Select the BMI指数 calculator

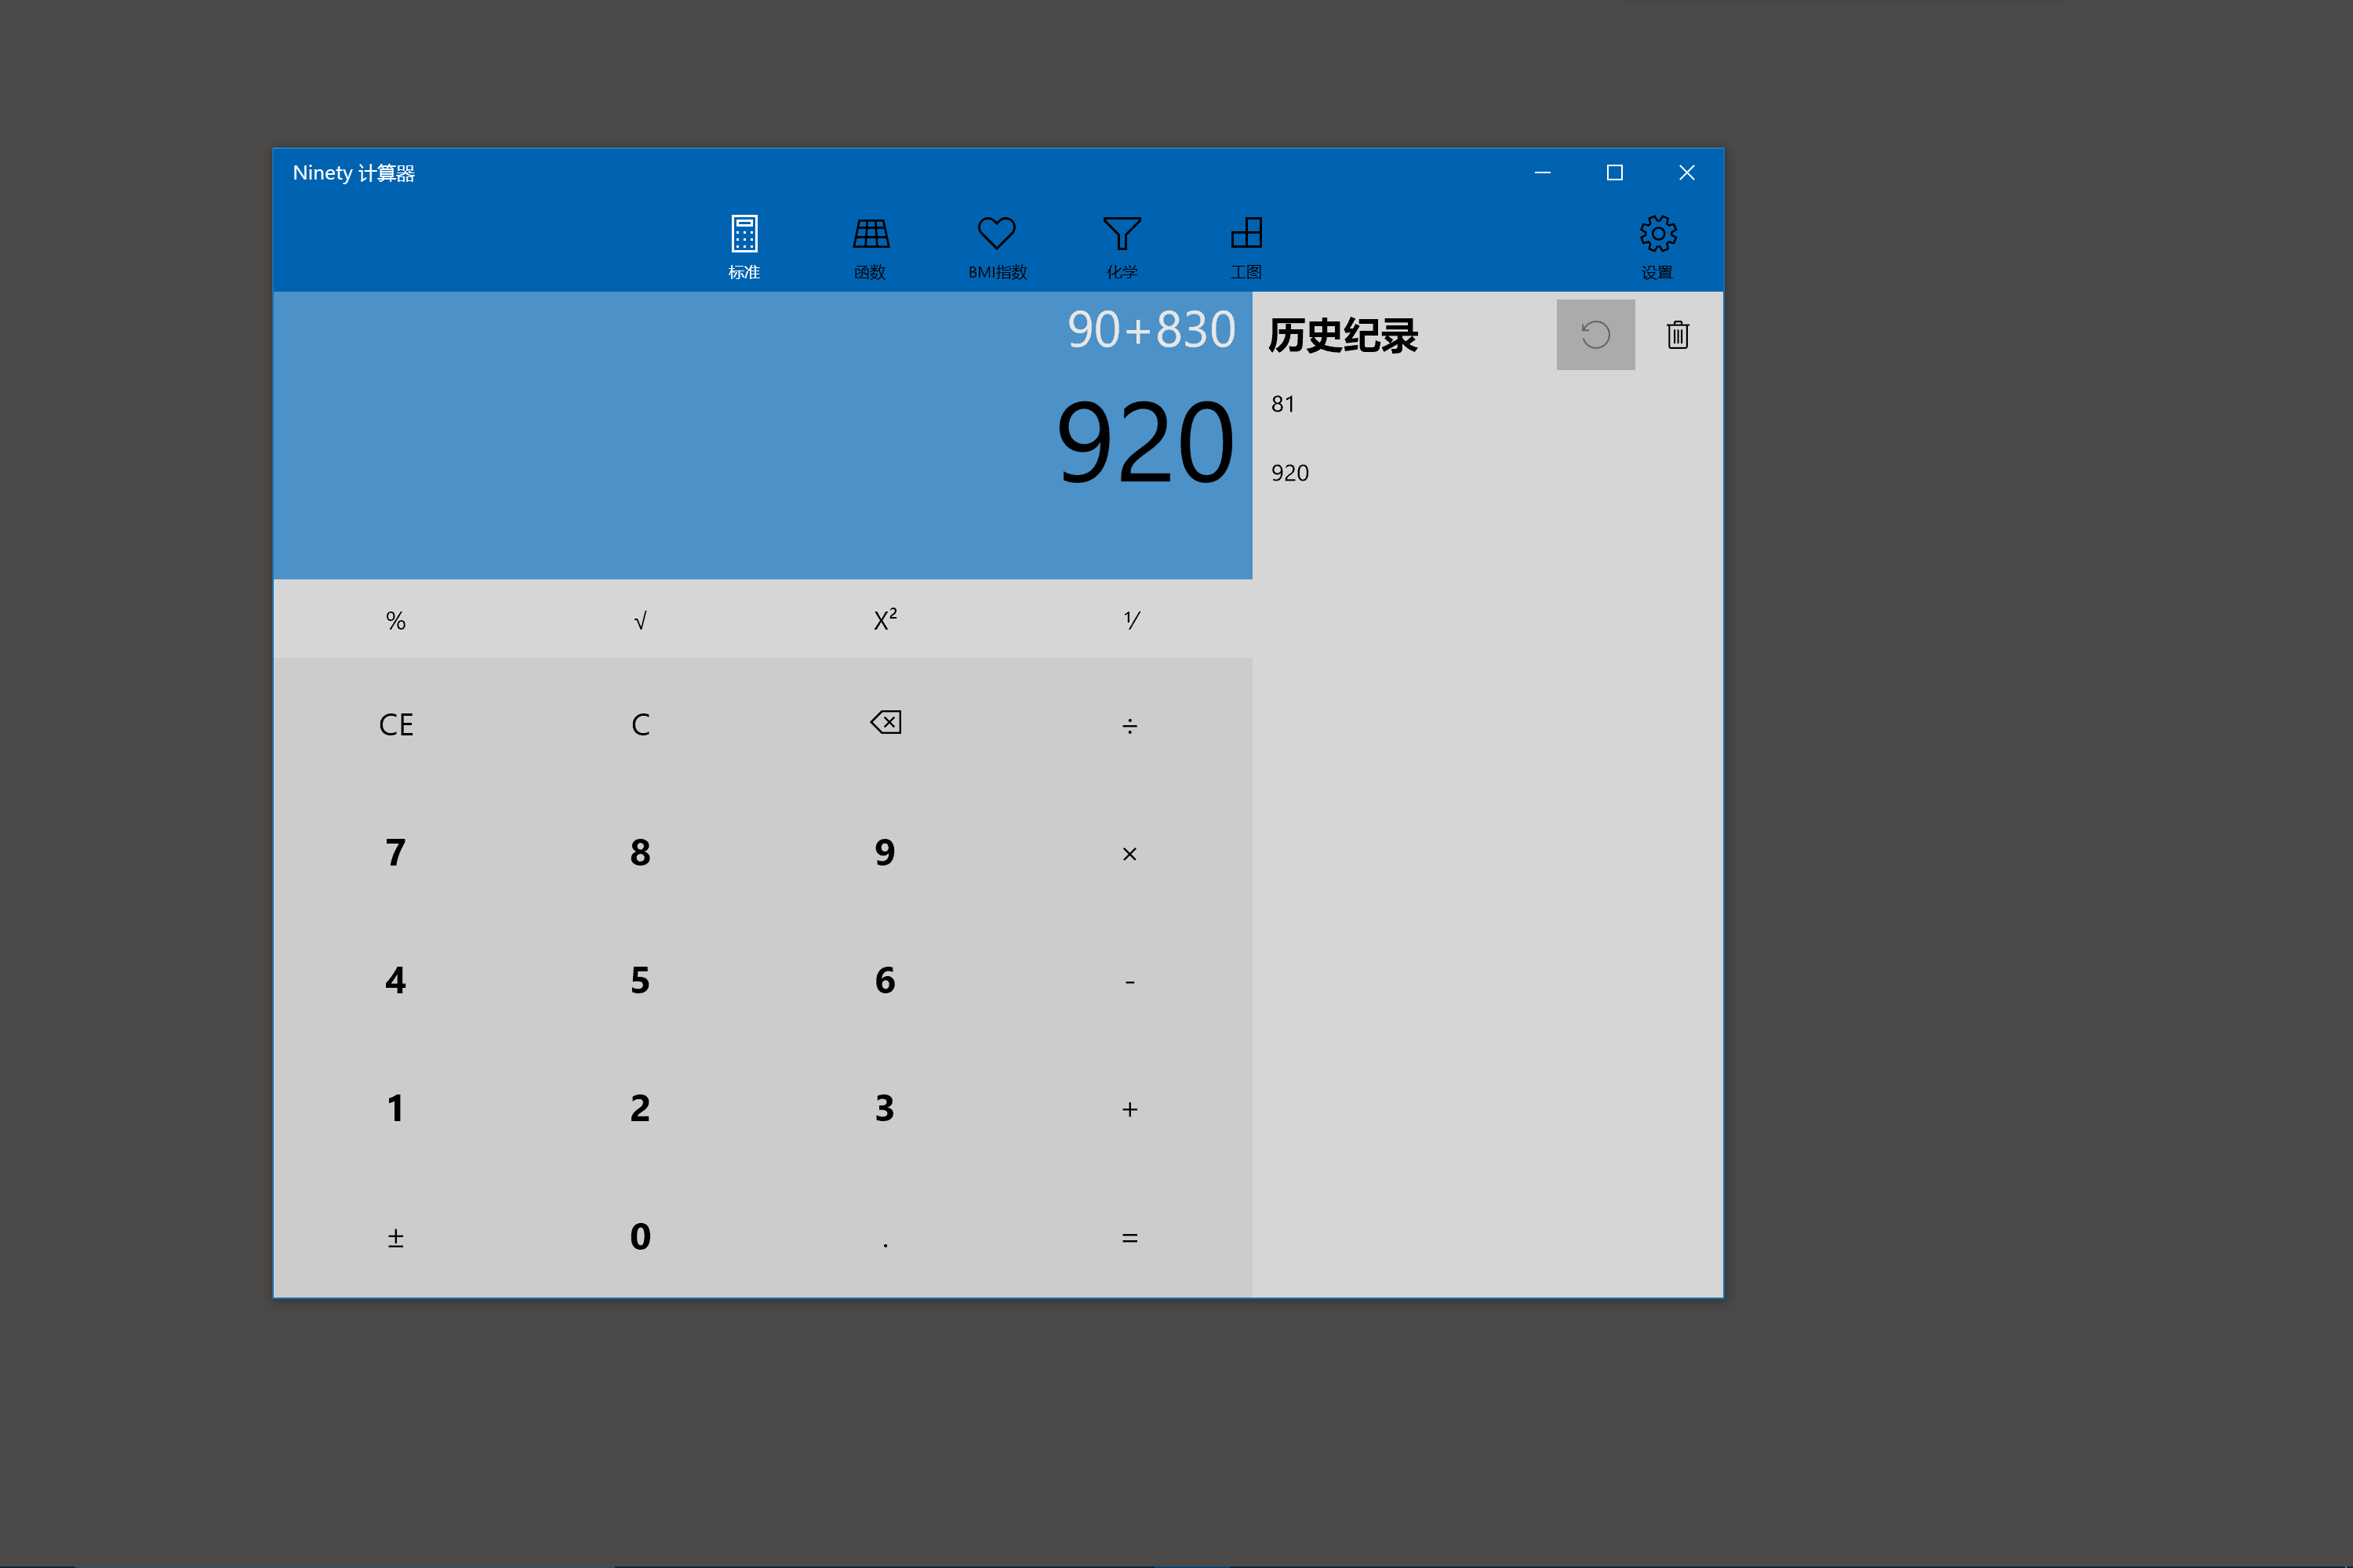point(996,245)
